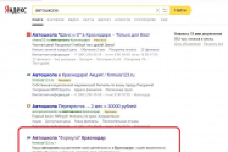The width and height of the screenshot is (228, 152).
Task: Open the Маркет tab
Action: tap(104, 20)
